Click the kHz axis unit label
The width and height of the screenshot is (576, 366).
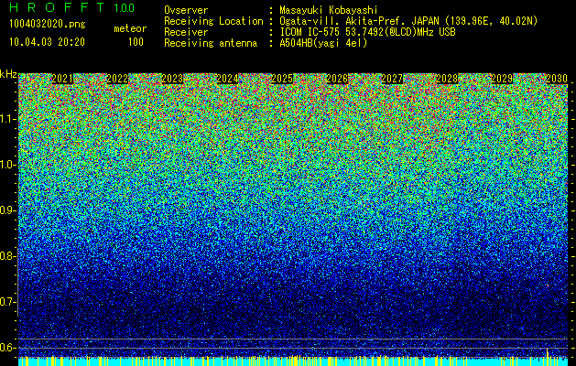[8, 74]
